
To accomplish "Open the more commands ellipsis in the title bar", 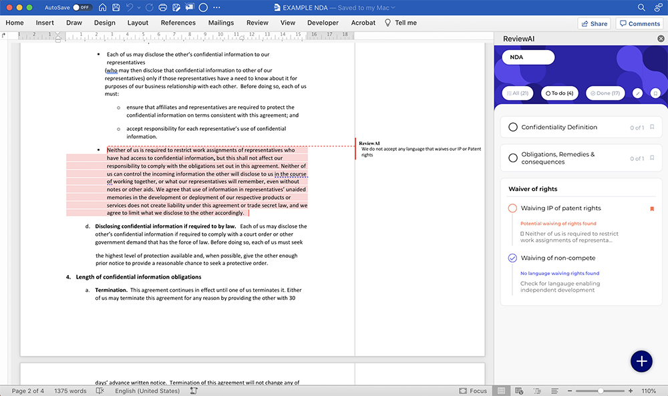I will 217,7.
